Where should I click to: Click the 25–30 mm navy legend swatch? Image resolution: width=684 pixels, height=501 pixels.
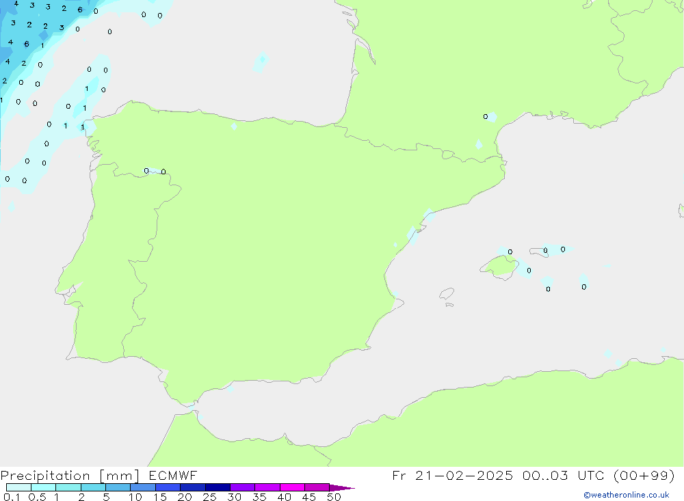(x=218, y=487)
